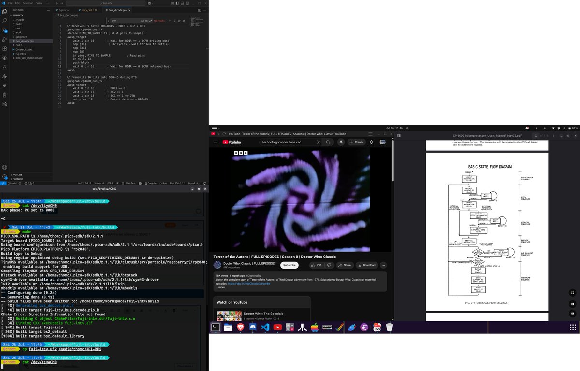580x371 pixels.
Task: Open YouTube hamburger guide menu
Action: click(216, 142)
